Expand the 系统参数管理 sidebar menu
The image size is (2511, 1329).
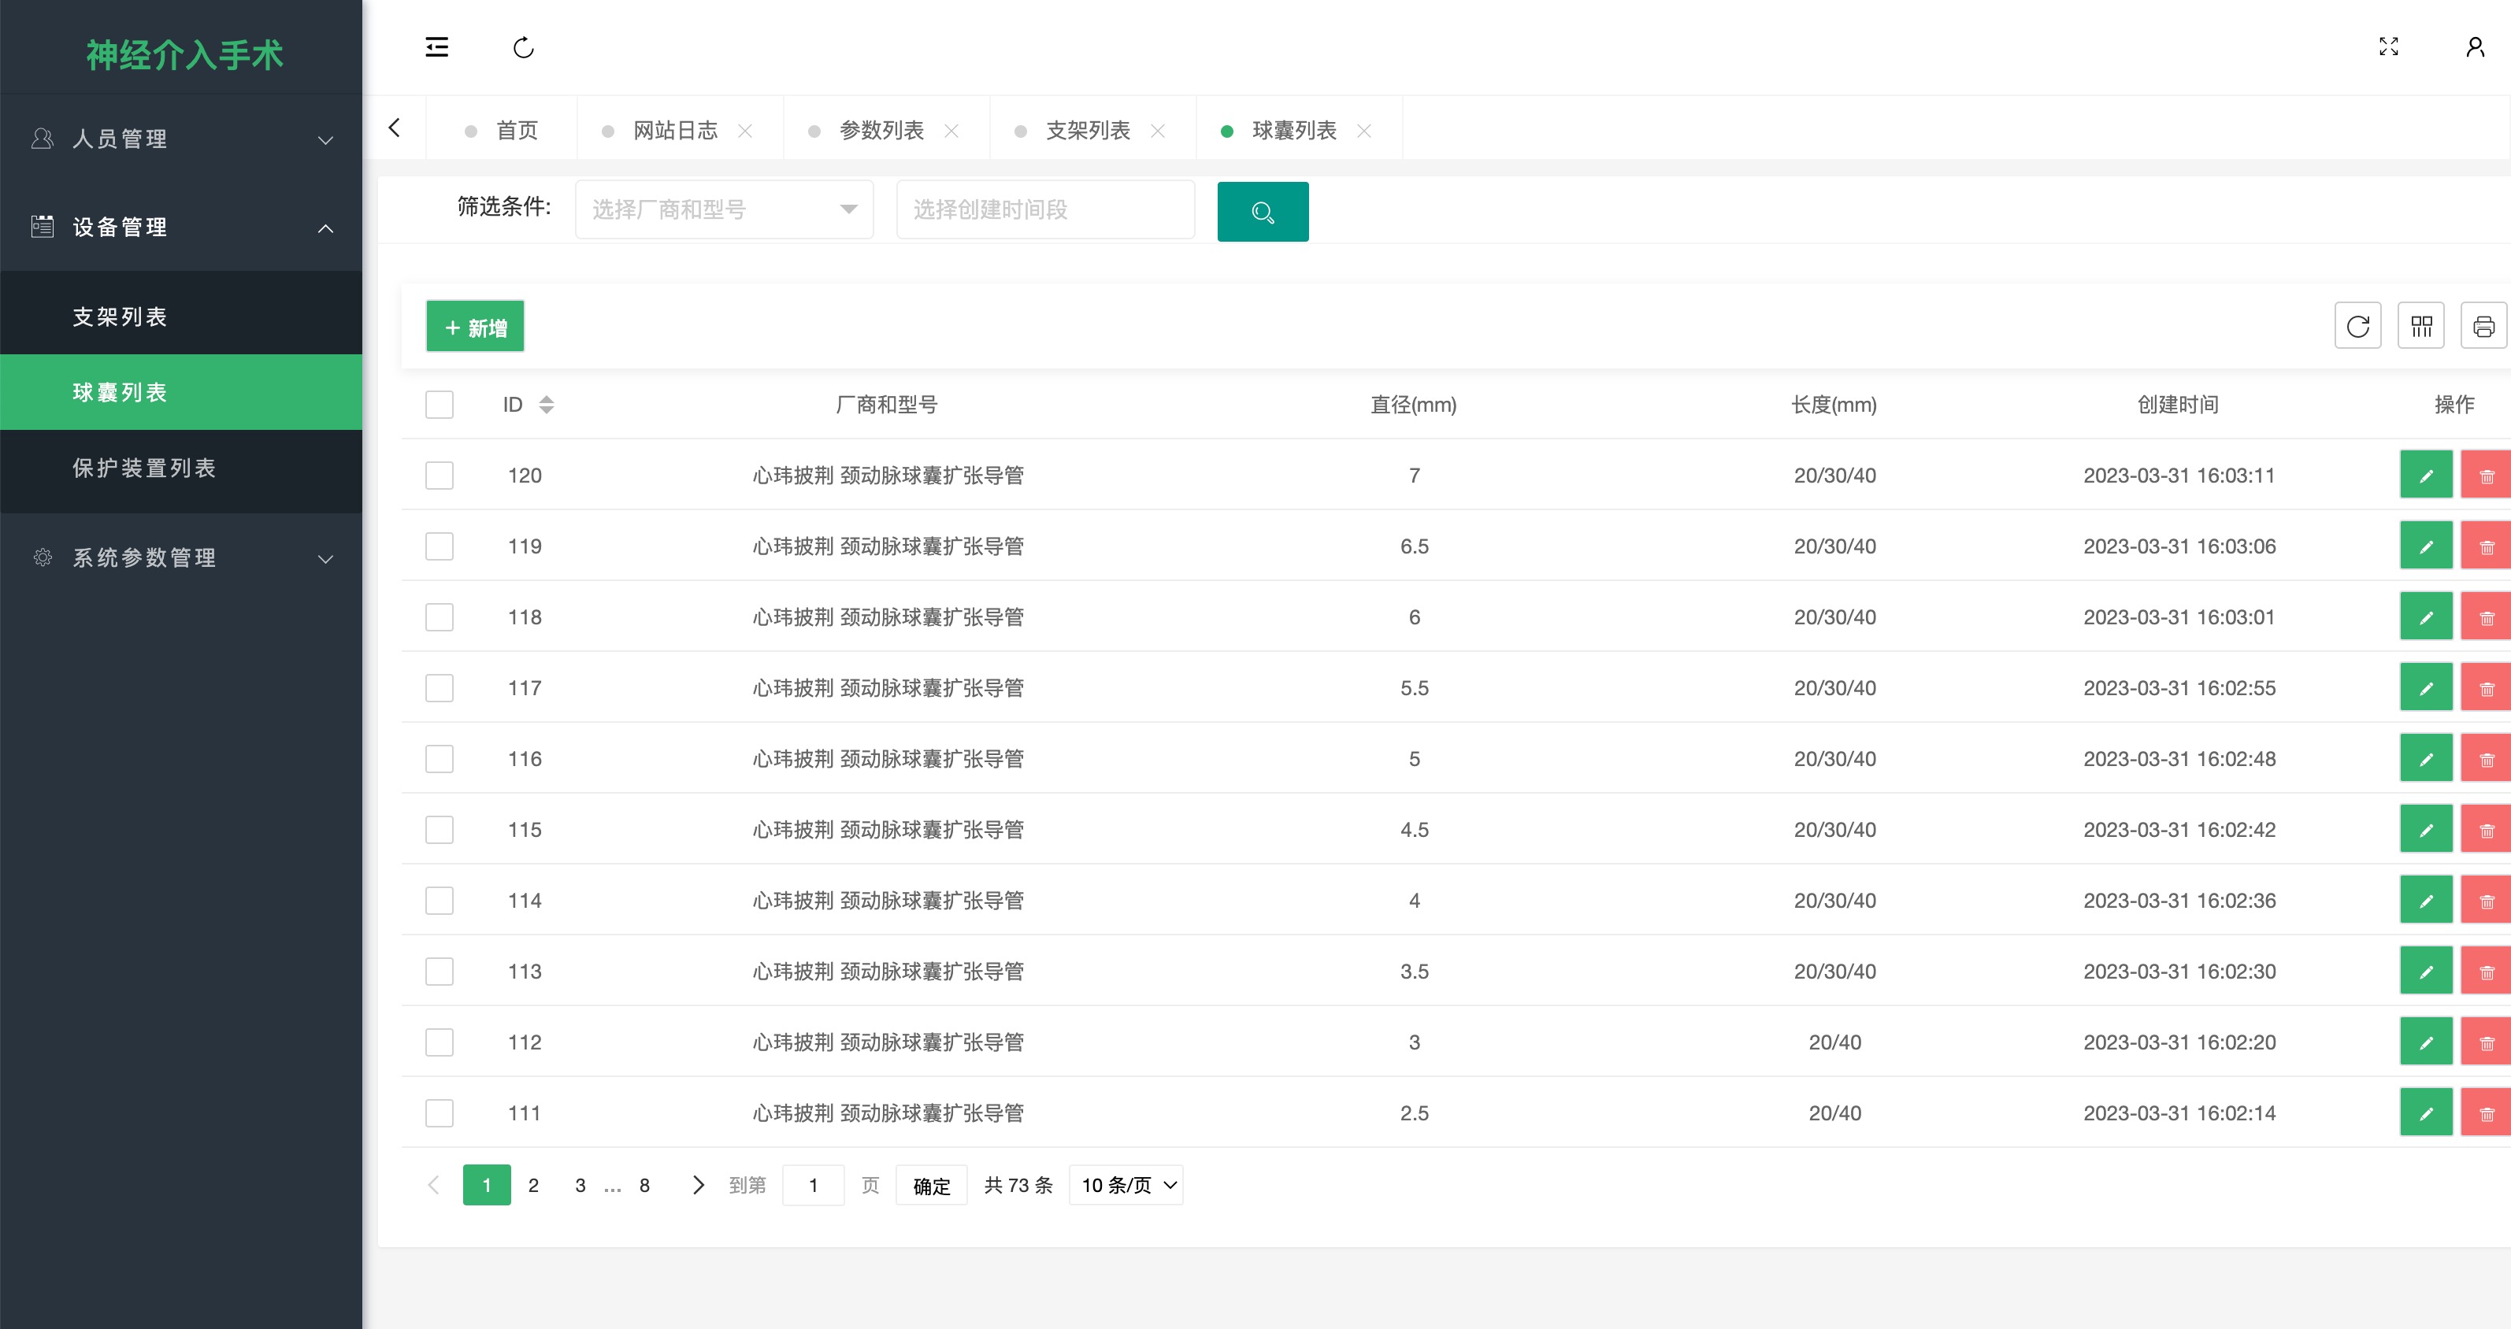(181, 557)
